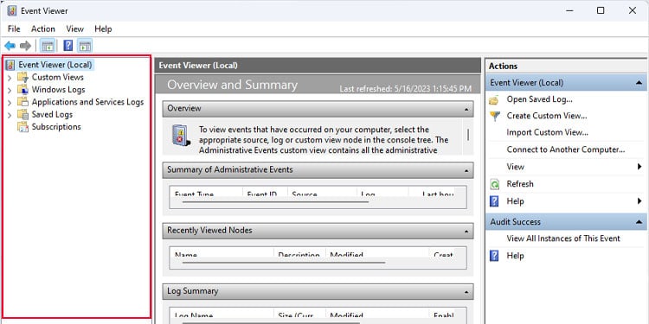Click Recently Viewed Nodes horizontal scrollbar

click(284, 263)
